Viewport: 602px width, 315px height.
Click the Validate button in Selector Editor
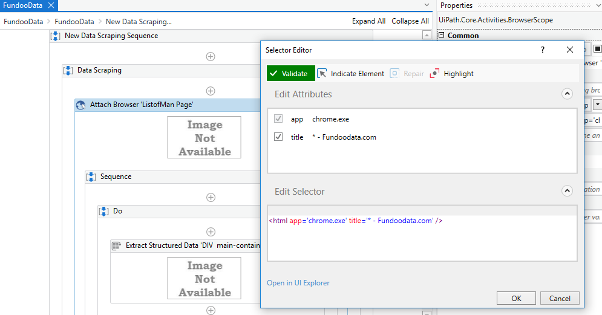click(290, 73)
